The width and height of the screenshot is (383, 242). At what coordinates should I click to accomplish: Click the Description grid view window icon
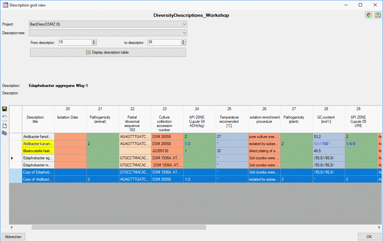point(5,5)
